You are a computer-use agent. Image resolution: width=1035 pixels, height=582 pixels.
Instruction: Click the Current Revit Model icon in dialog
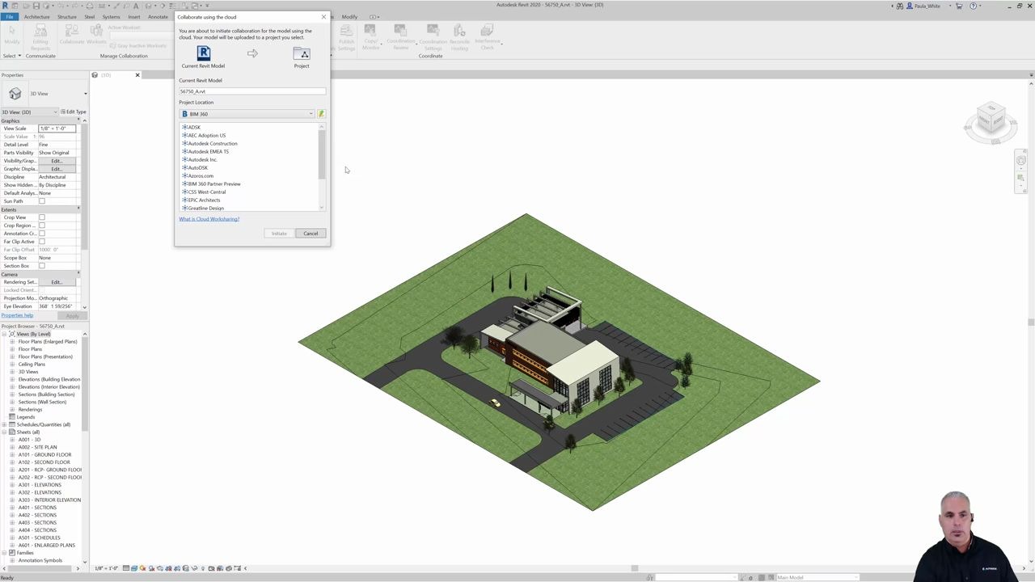click(204, 53)
